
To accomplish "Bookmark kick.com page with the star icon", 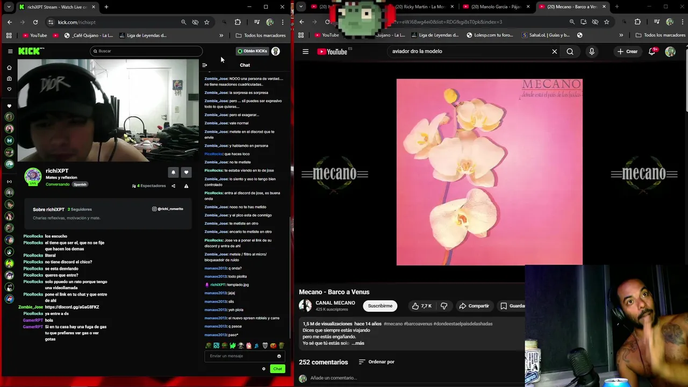I will tap(207, 22).
